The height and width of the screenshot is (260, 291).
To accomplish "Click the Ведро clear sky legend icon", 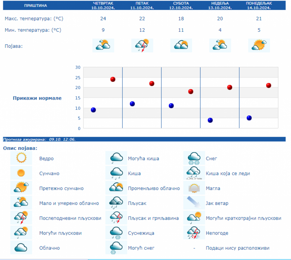I will (21, 158).
